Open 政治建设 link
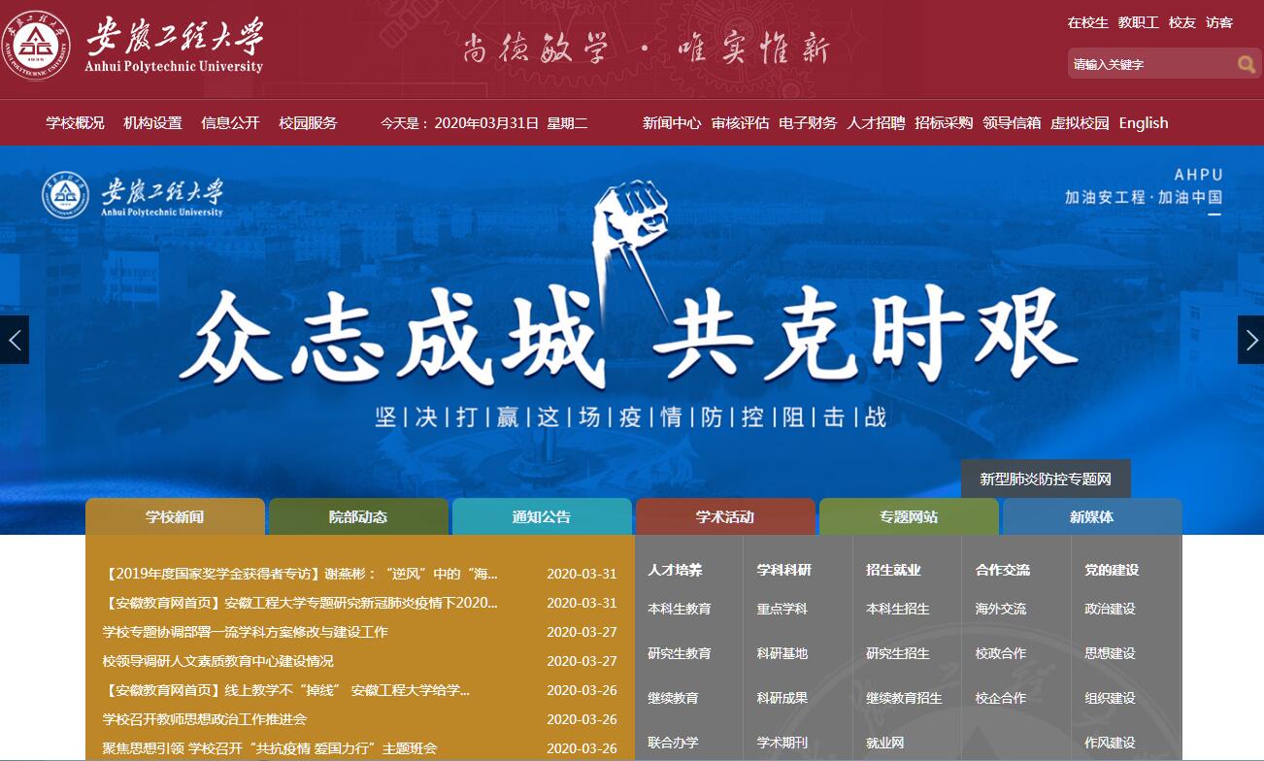Image resolution: width=1264 pixels, height=761 pixels. coord(1110,609)
